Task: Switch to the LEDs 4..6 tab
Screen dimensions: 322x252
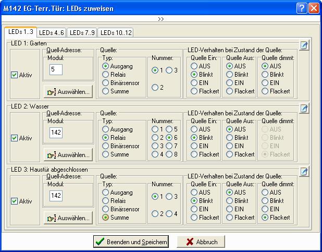Action: point(52,33)
